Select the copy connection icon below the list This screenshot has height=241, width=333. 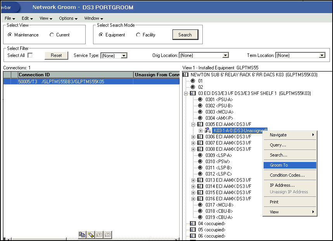point(82,234)
